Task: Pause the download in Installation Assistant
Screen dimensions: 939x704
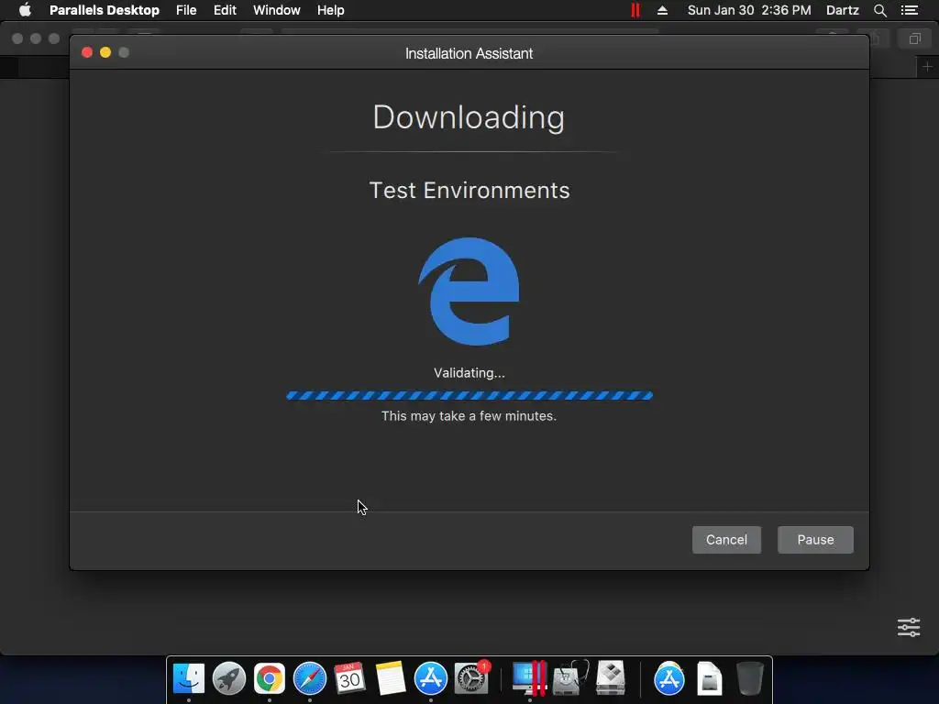Action: (x=815, y=539)
